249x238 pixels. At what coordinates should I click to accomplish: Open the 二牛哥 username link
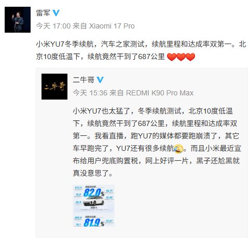click(x=84, y=80)
